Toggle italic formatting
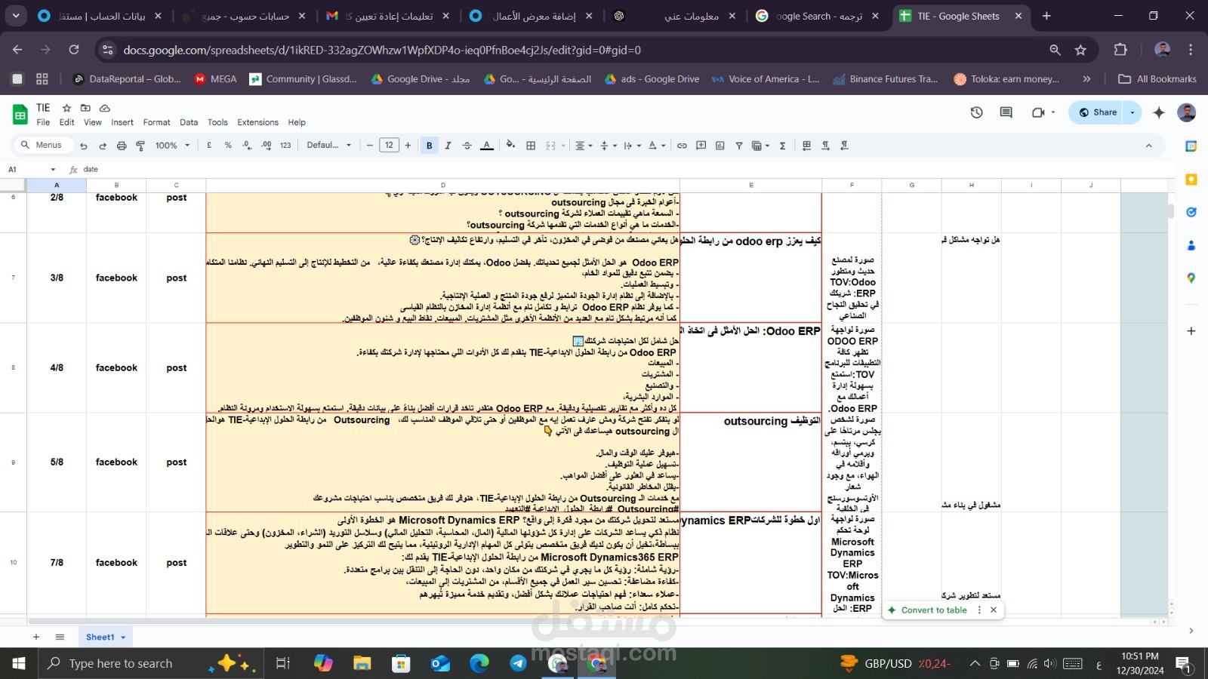Image resolution: width=1208 pixels, height=679 pixels. 448,146
